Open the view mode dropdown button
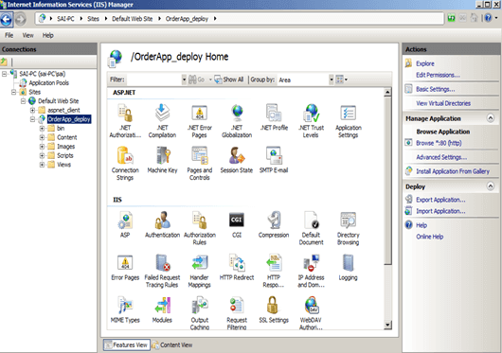The height and width of the screenshot is (353, 502). point(341,79)
